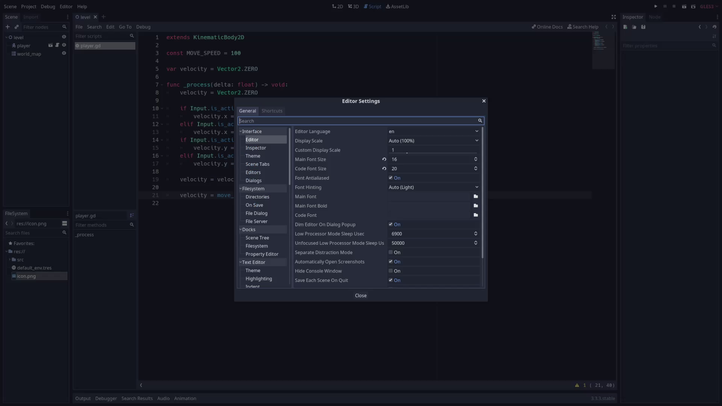Collapse Docks settings category

241,229
